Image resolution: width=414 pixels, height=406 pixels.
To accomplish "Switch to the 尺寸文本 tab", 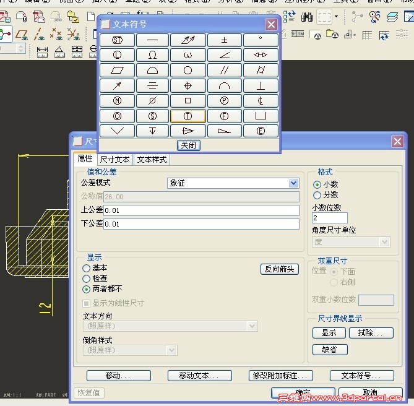I will (x=115, y=160).
